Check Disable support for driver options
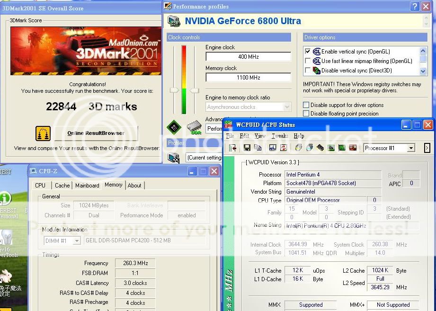Viewport: 436px width, 311px height. pyautogui.click(x=306, y=105)
